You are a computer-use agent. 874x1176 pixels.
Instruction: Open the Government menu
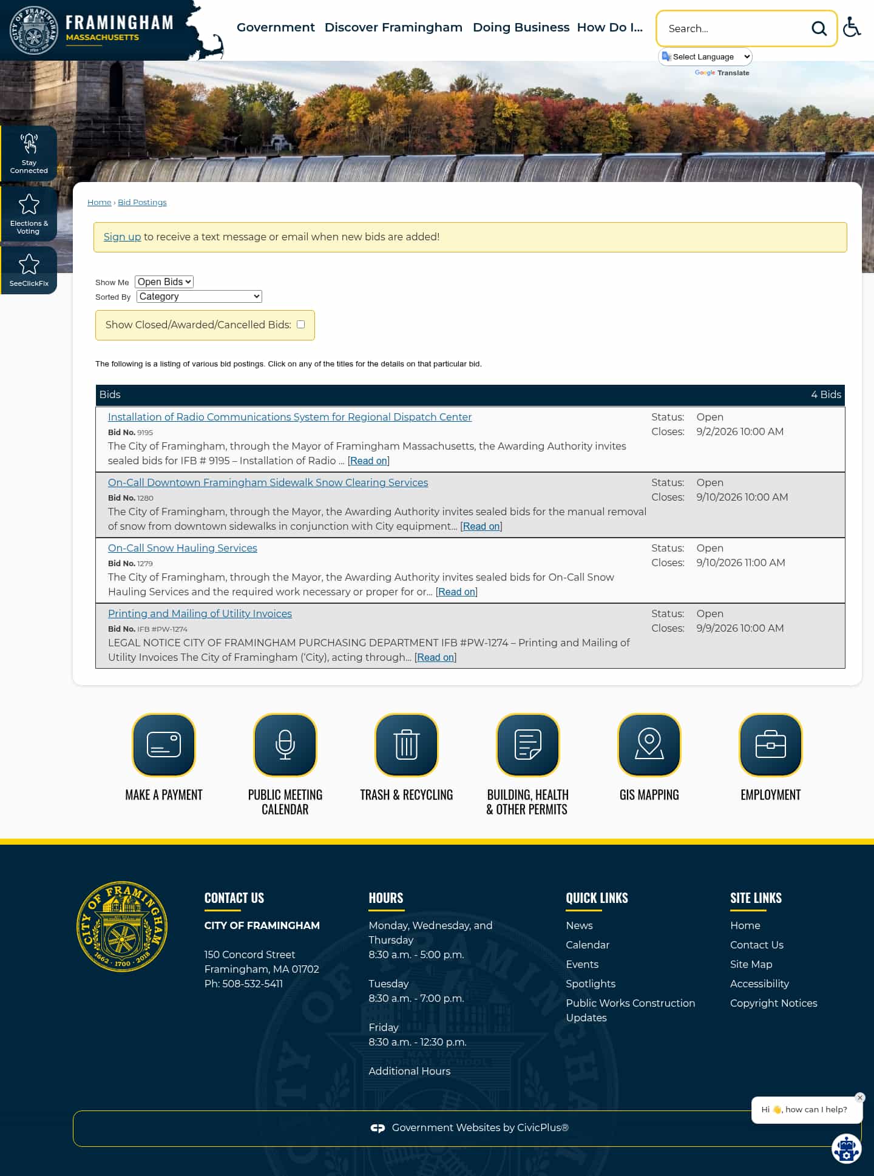pos(276,27)
